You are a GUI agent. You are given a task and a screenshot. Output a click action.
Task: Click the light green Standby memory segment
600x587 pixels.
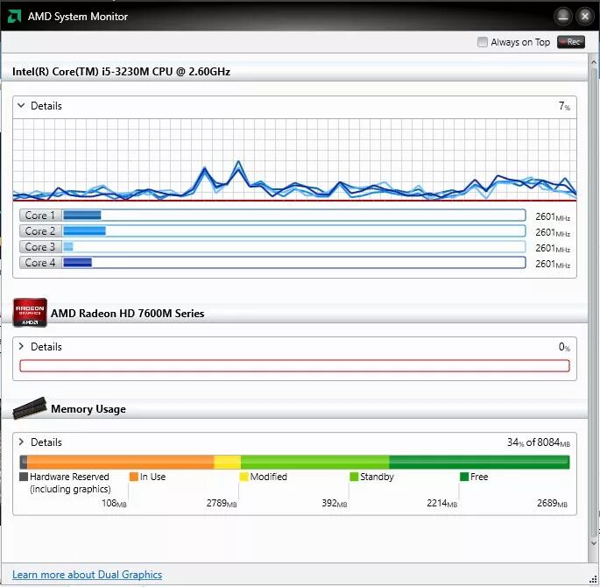tap(315, 463)
